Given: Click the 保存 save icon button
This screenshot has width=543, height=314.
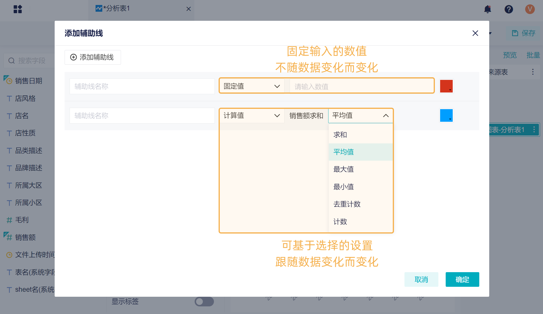Looking at the screenshot, I should click(x=523, y=33).
